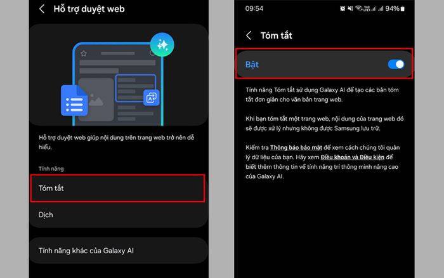444x278 pixels.
Task: Open Tính năng khác của Galaxy AI
Action: pos(119,251)
